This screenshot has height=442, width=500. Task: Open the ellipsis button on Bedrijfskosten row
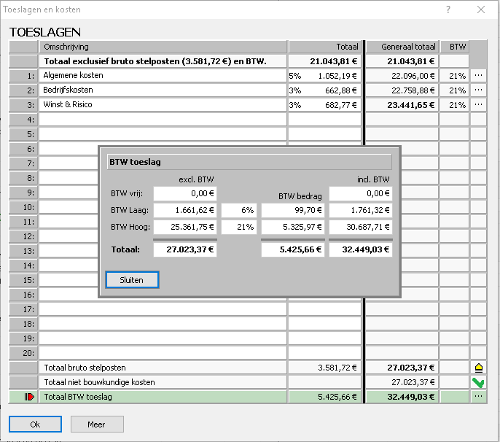[478, 90]
